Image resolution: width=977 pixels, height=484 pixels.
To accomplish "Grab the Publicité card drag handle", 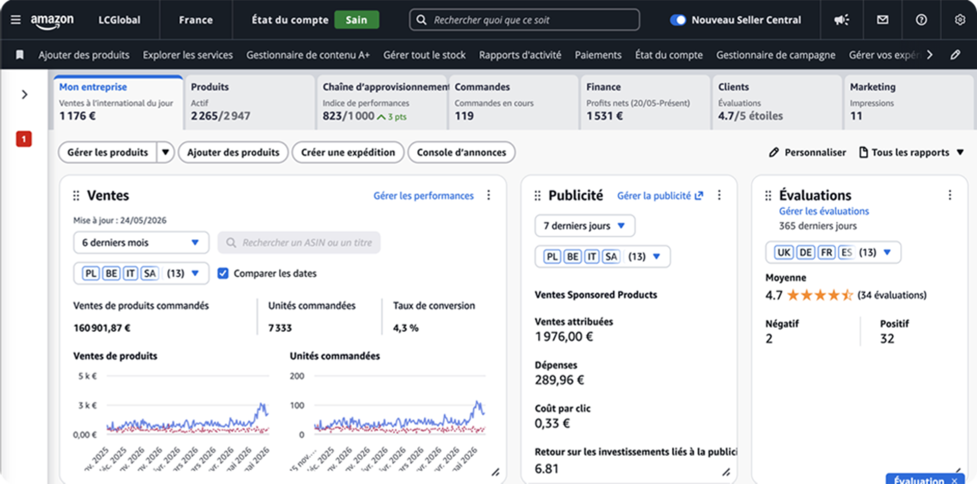I will (537, 195).
